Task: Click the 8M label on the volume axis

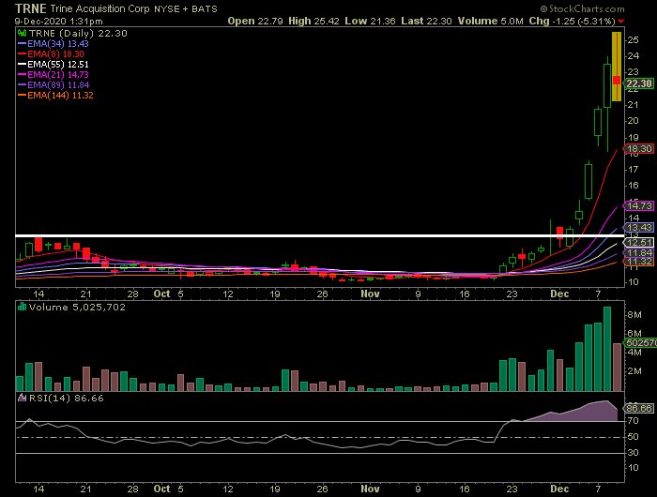Action: click(x=634, y=315)
